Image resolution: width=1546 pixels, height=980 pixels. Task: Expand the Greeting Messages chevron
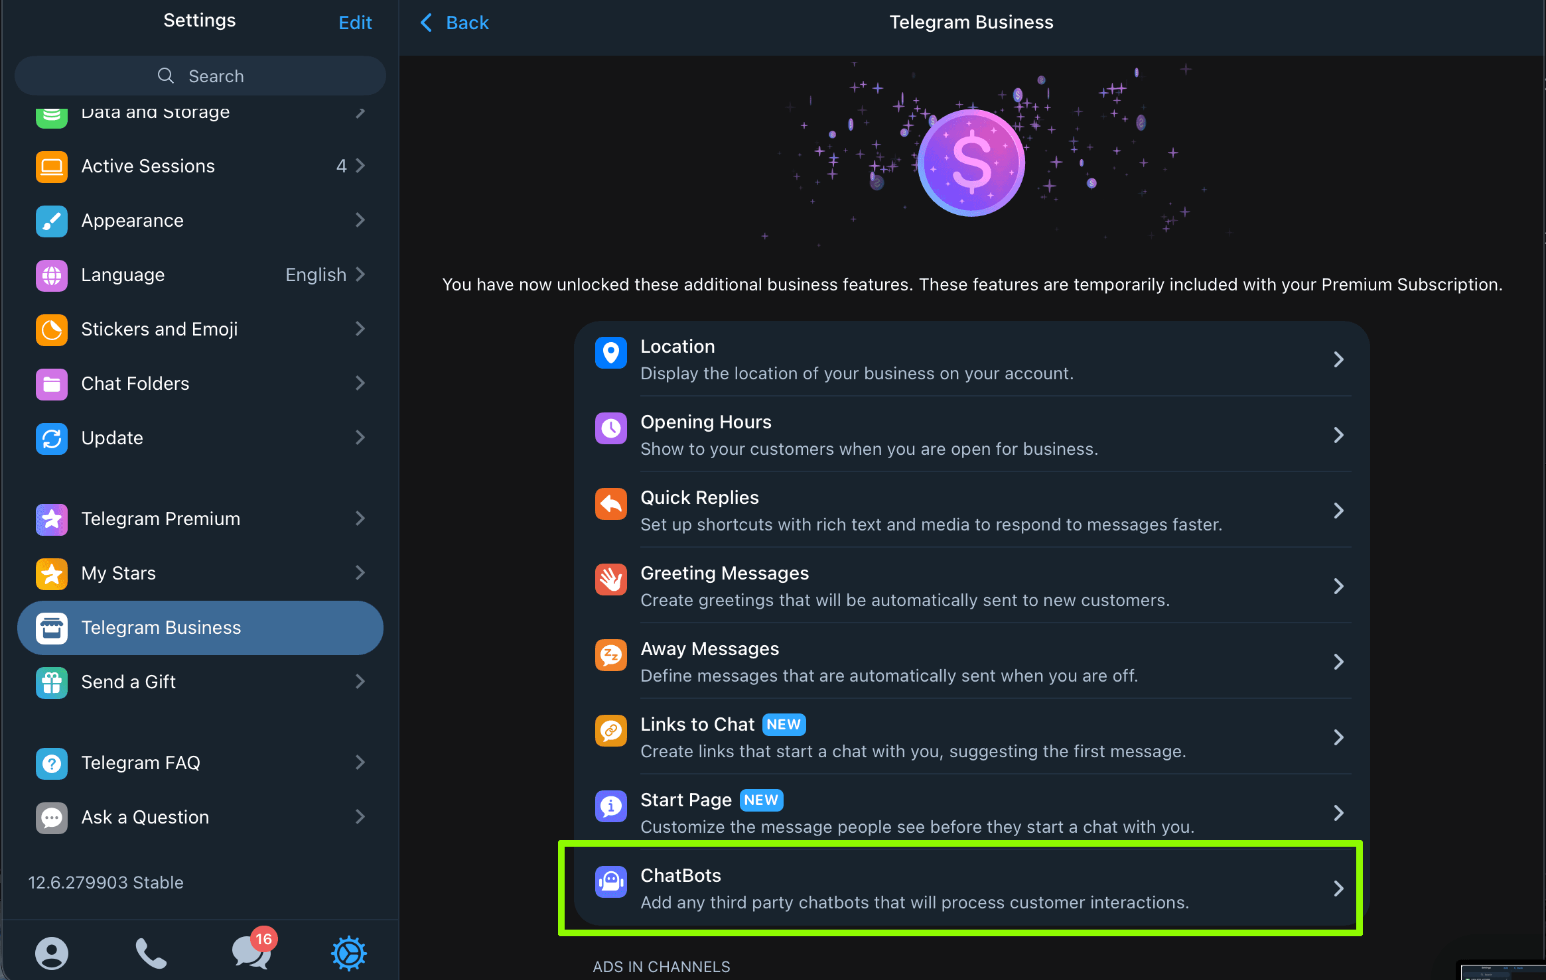pyautogui.click(x=1338, y=586)
